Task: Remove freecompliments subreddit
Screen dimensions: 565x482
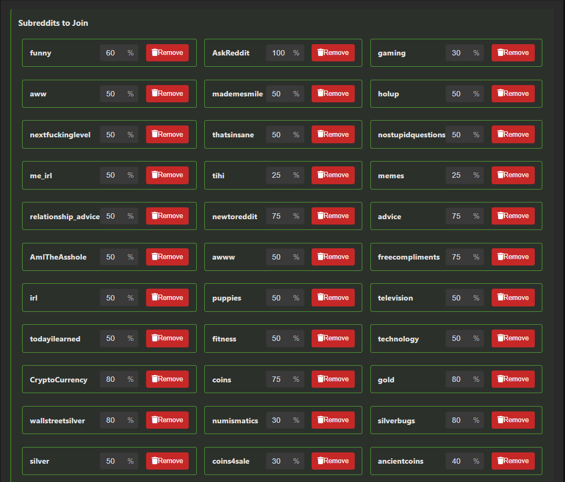Action: 513,257
